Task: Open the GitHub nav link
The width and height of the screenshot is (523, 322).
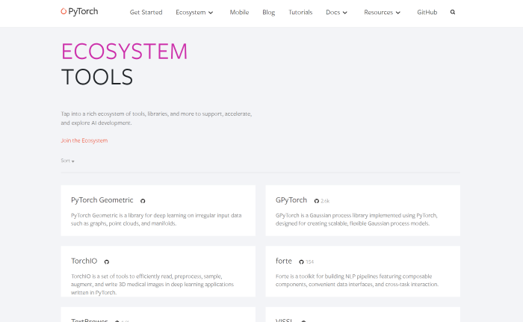Action: click(427, 13)
